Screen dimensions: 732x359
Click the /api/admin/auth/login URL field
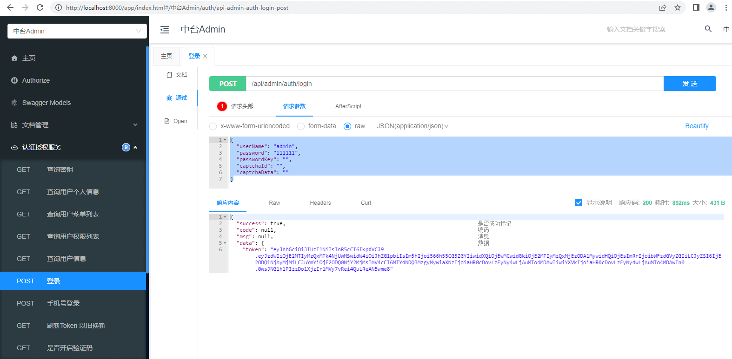point(455,84)
